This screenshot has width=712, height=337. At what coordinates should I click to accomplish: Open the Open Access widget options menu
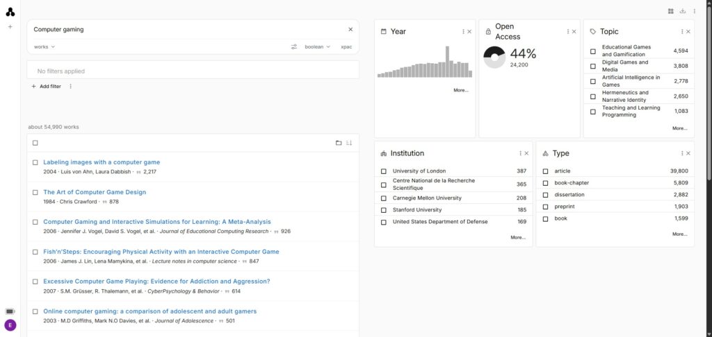pos(567,32)
